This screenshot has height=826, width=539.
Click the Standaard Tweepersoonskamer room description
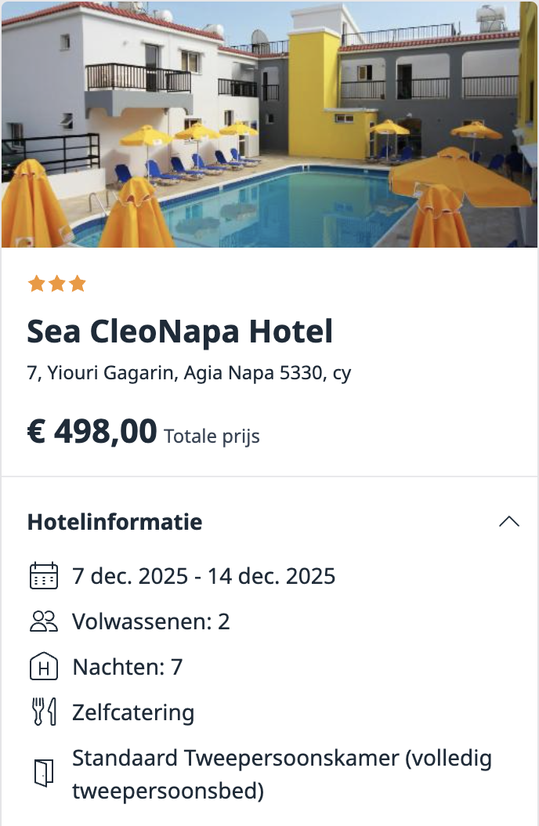[280, 759]
